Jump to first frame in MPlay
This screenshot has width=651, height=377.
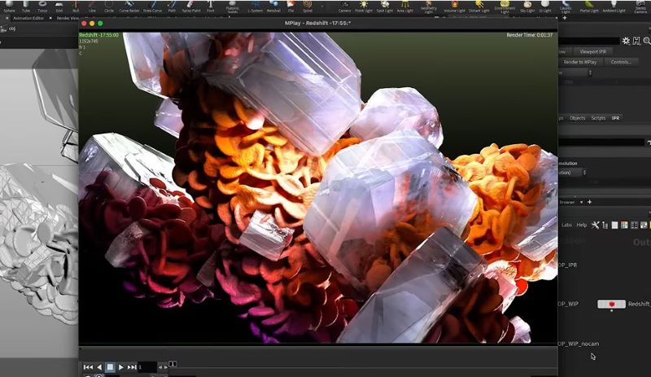pos(88,367)
